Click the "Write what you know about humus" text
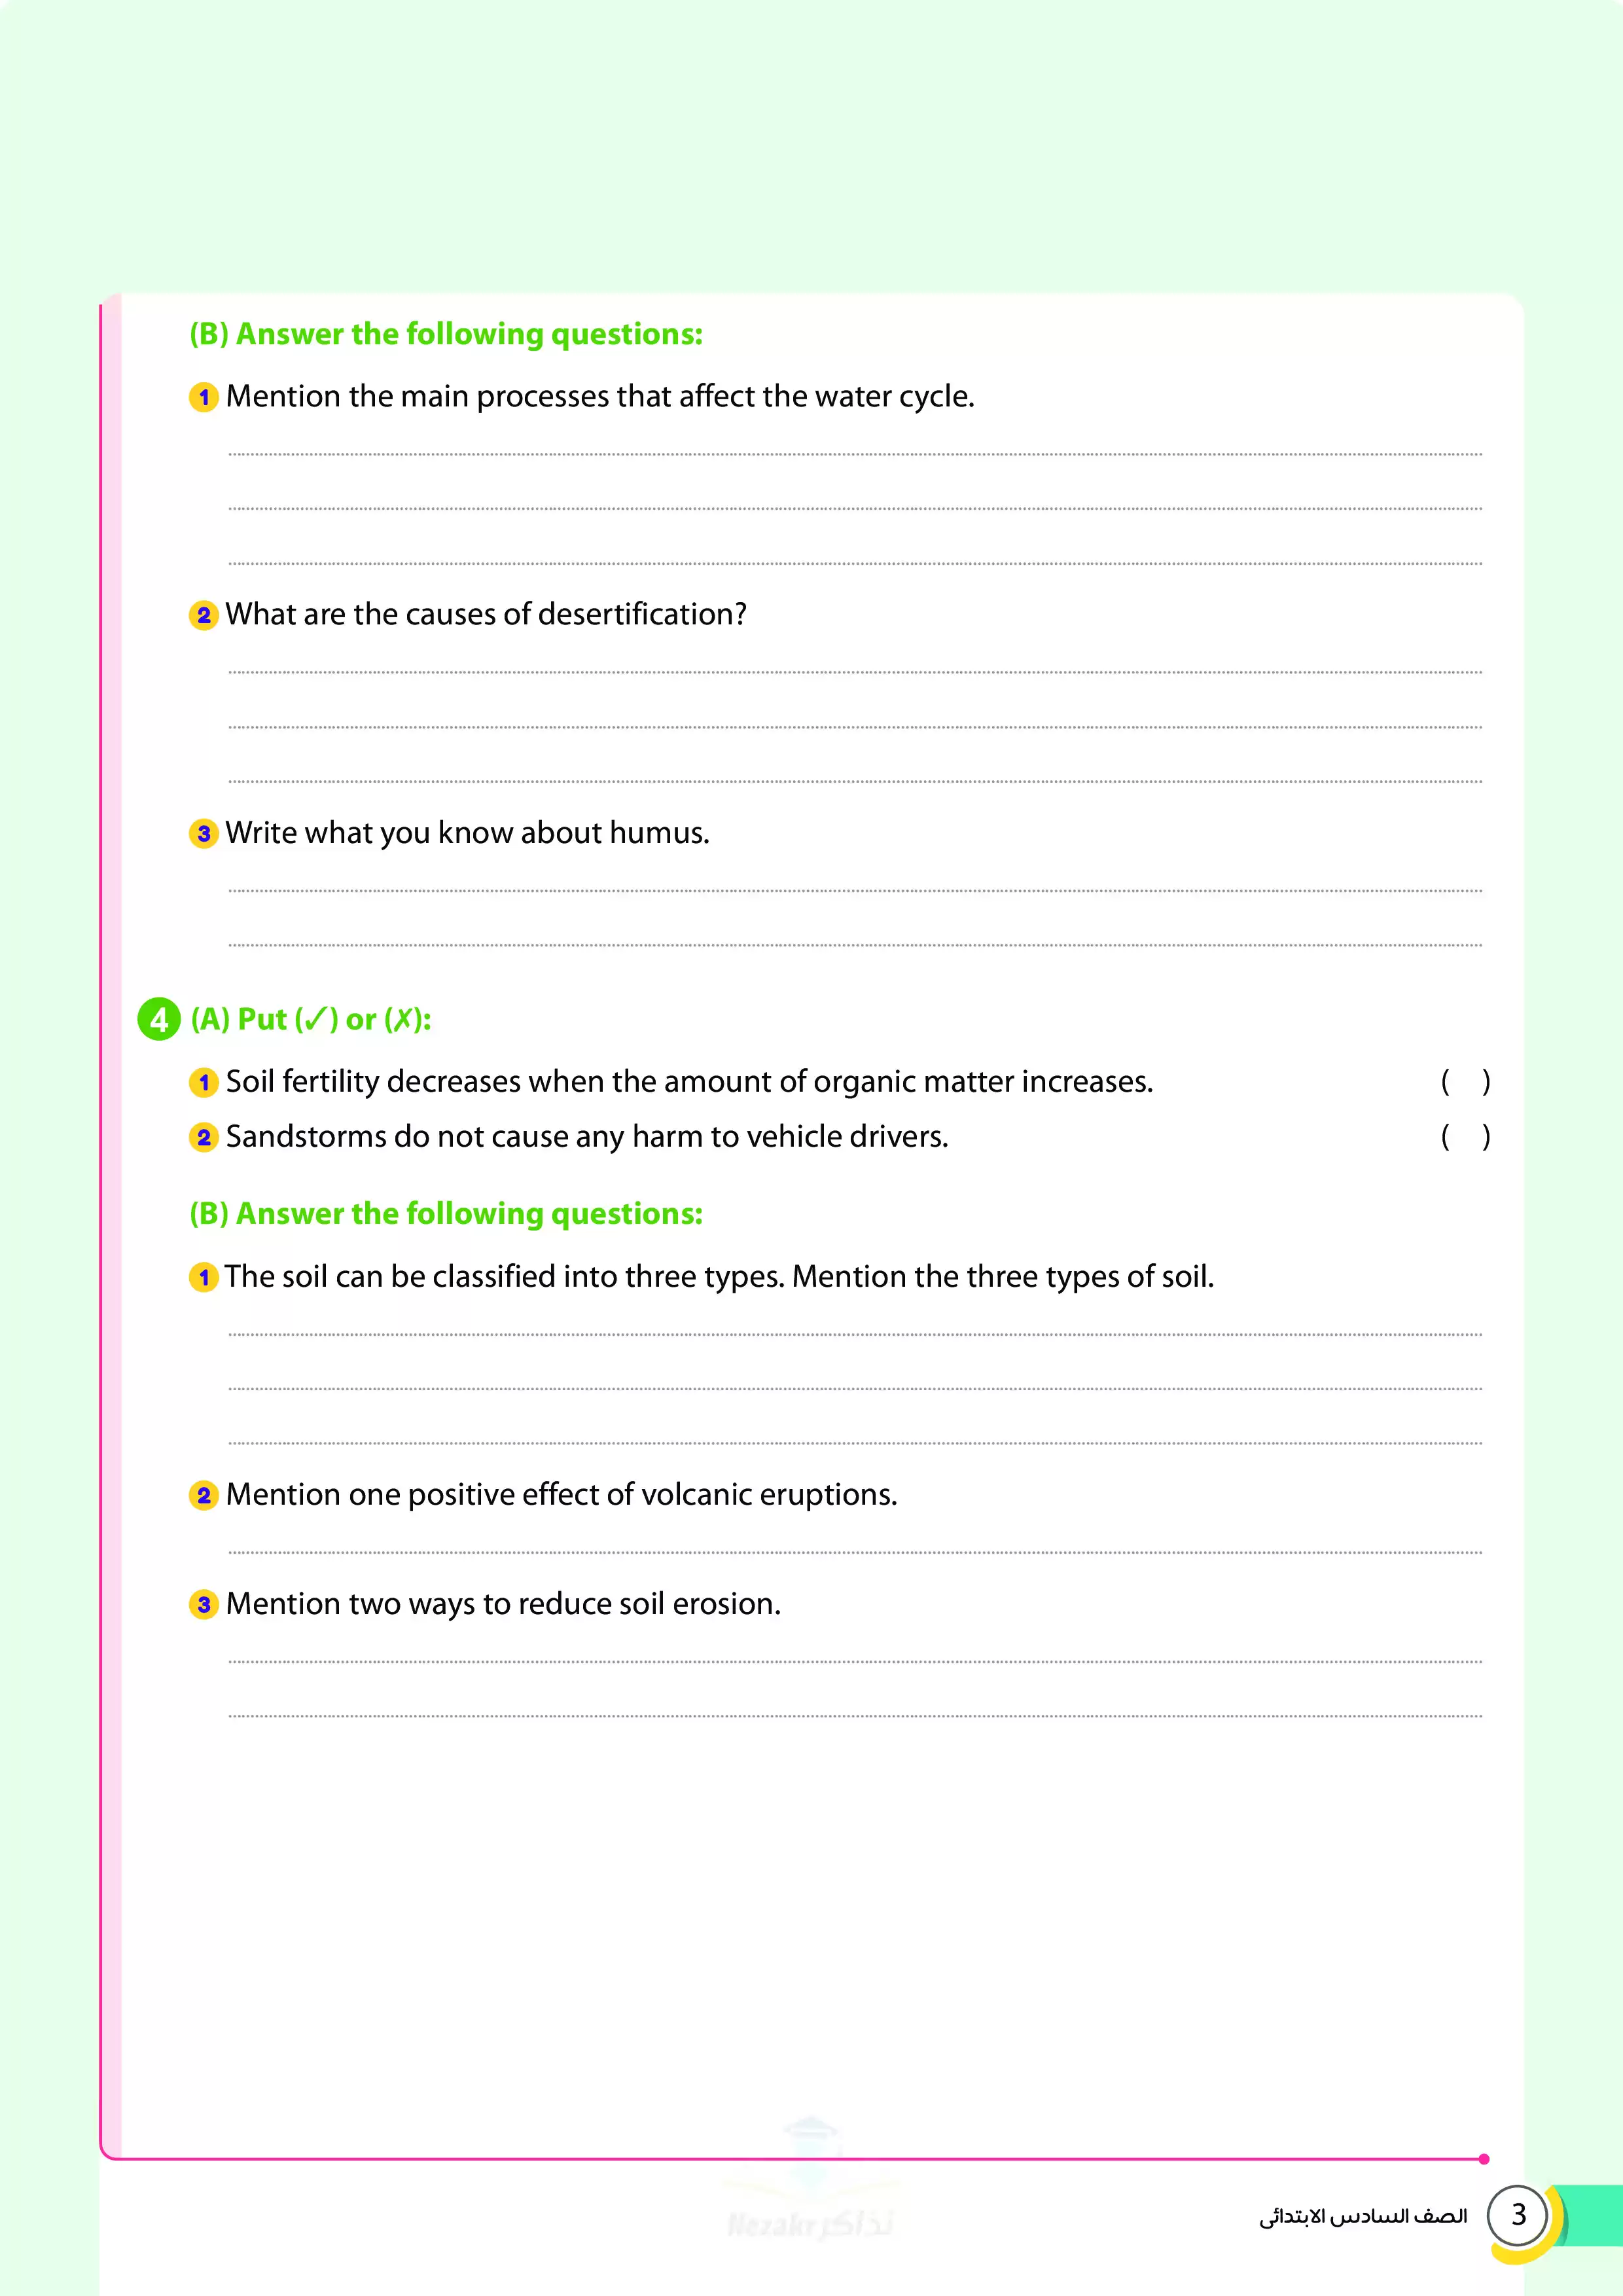Image resolution: width=1623 pixels, height=2296 pixels. click(467, 832)
